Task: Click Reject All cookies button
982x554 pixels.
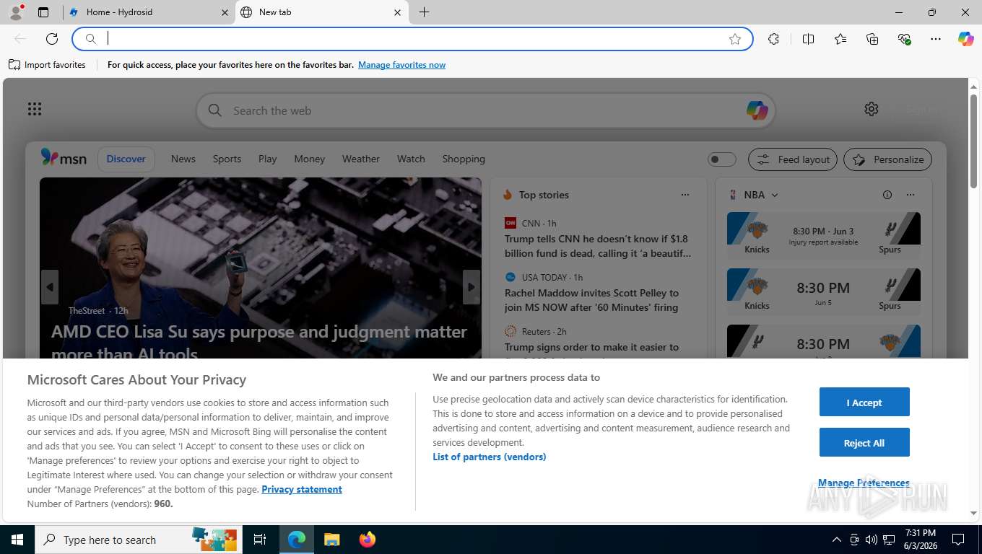Action: [x=864, y=442]
